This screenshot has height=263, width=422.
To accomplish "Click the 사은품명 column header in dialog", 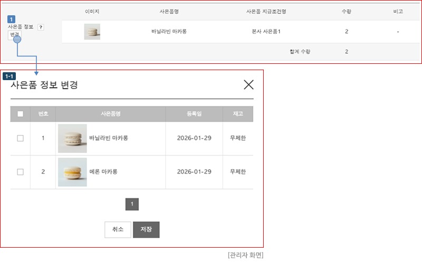I will (111, 114).
